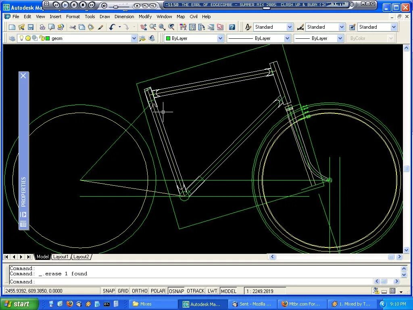Select the Zoom Window tool
Viewport: 413px width, 310px height.
click(162, 27)
